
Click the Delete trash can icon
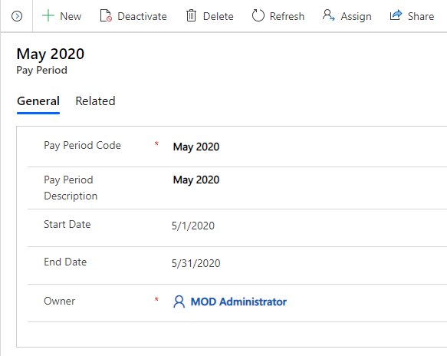191,15
